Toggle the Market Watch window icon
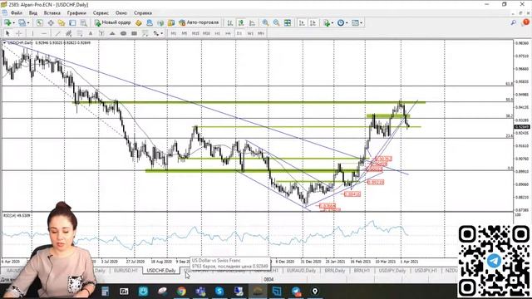 point(40,22)
